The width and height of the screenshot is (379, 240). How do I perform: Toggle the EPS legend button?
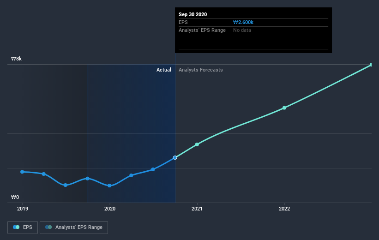[23, 228]
